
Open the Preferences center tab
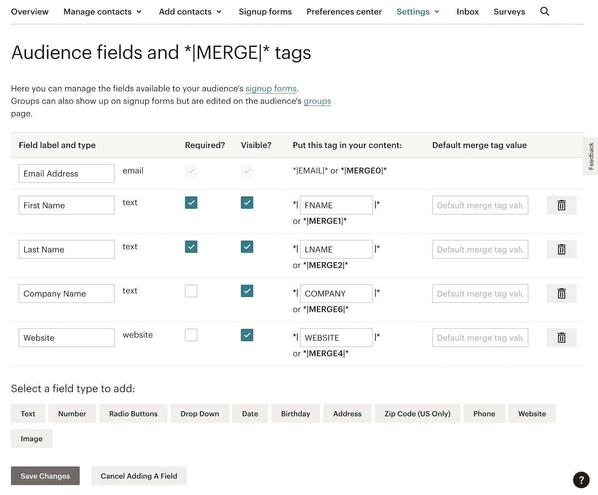coord(344,11)
